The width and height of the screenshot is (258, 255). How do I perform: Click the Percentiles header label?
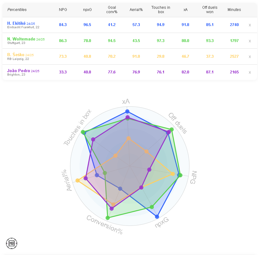(x=17, y=10)
